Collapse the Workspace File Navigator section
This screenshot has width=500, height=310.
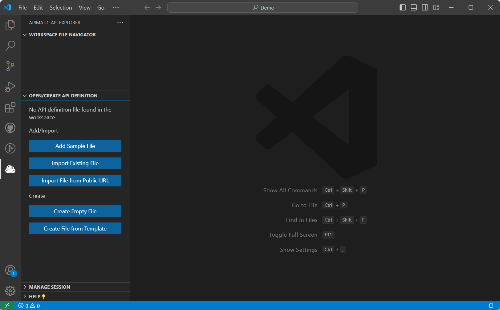[75, 35]
